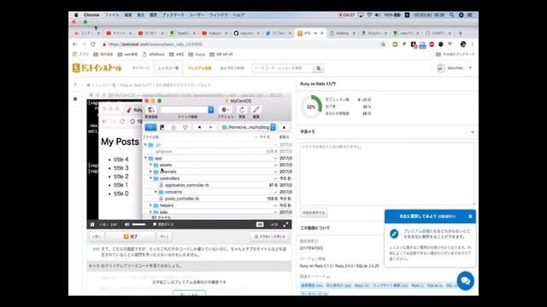The image size is (547, 307).
Task: Click the bookmarks icon in the MyCentOS toolbar
Action: (x=162, y=127)
